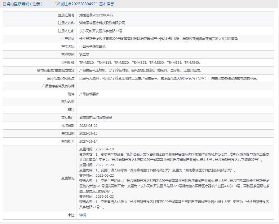Click the 备注 label

pos(71,110)
